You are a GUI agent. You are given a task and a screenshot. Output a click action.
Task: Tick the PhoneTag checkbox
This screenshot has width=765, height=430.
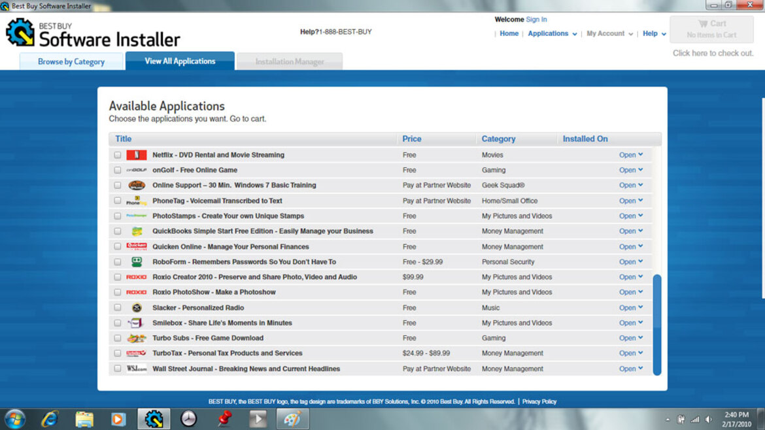click(x=118, y=201)
